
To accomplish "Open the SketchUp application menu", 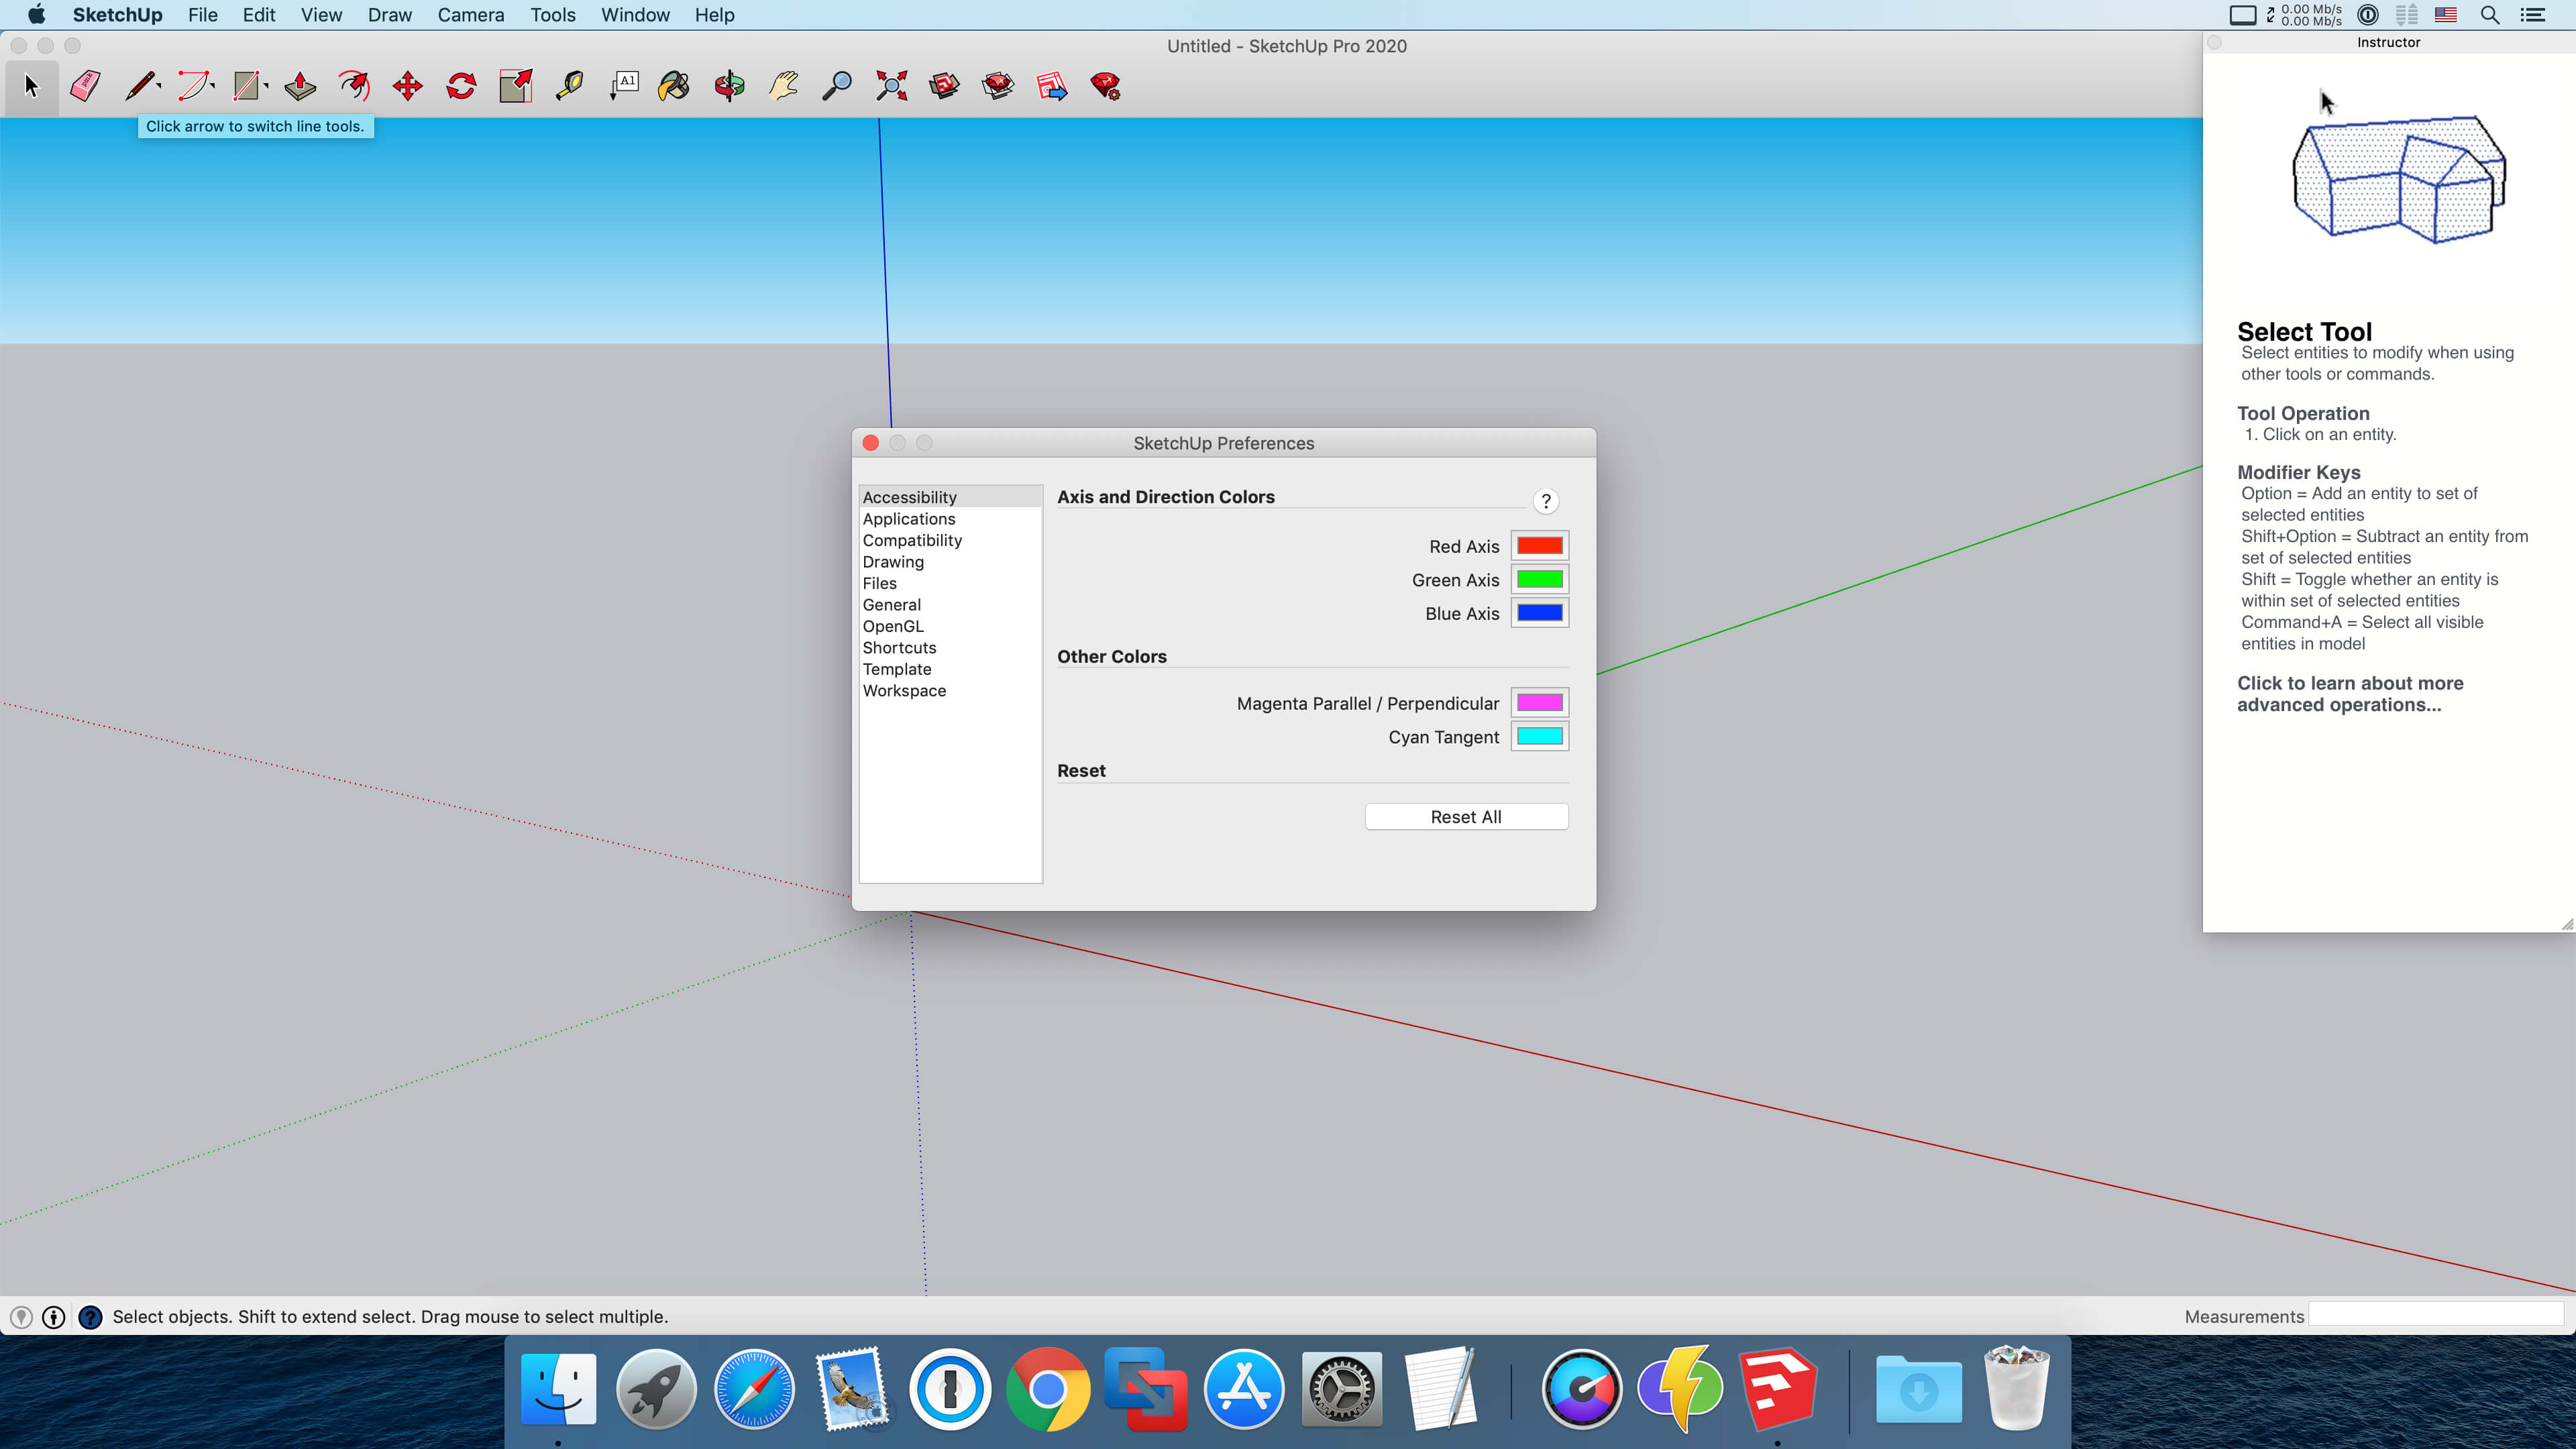I will click(117, 15).
